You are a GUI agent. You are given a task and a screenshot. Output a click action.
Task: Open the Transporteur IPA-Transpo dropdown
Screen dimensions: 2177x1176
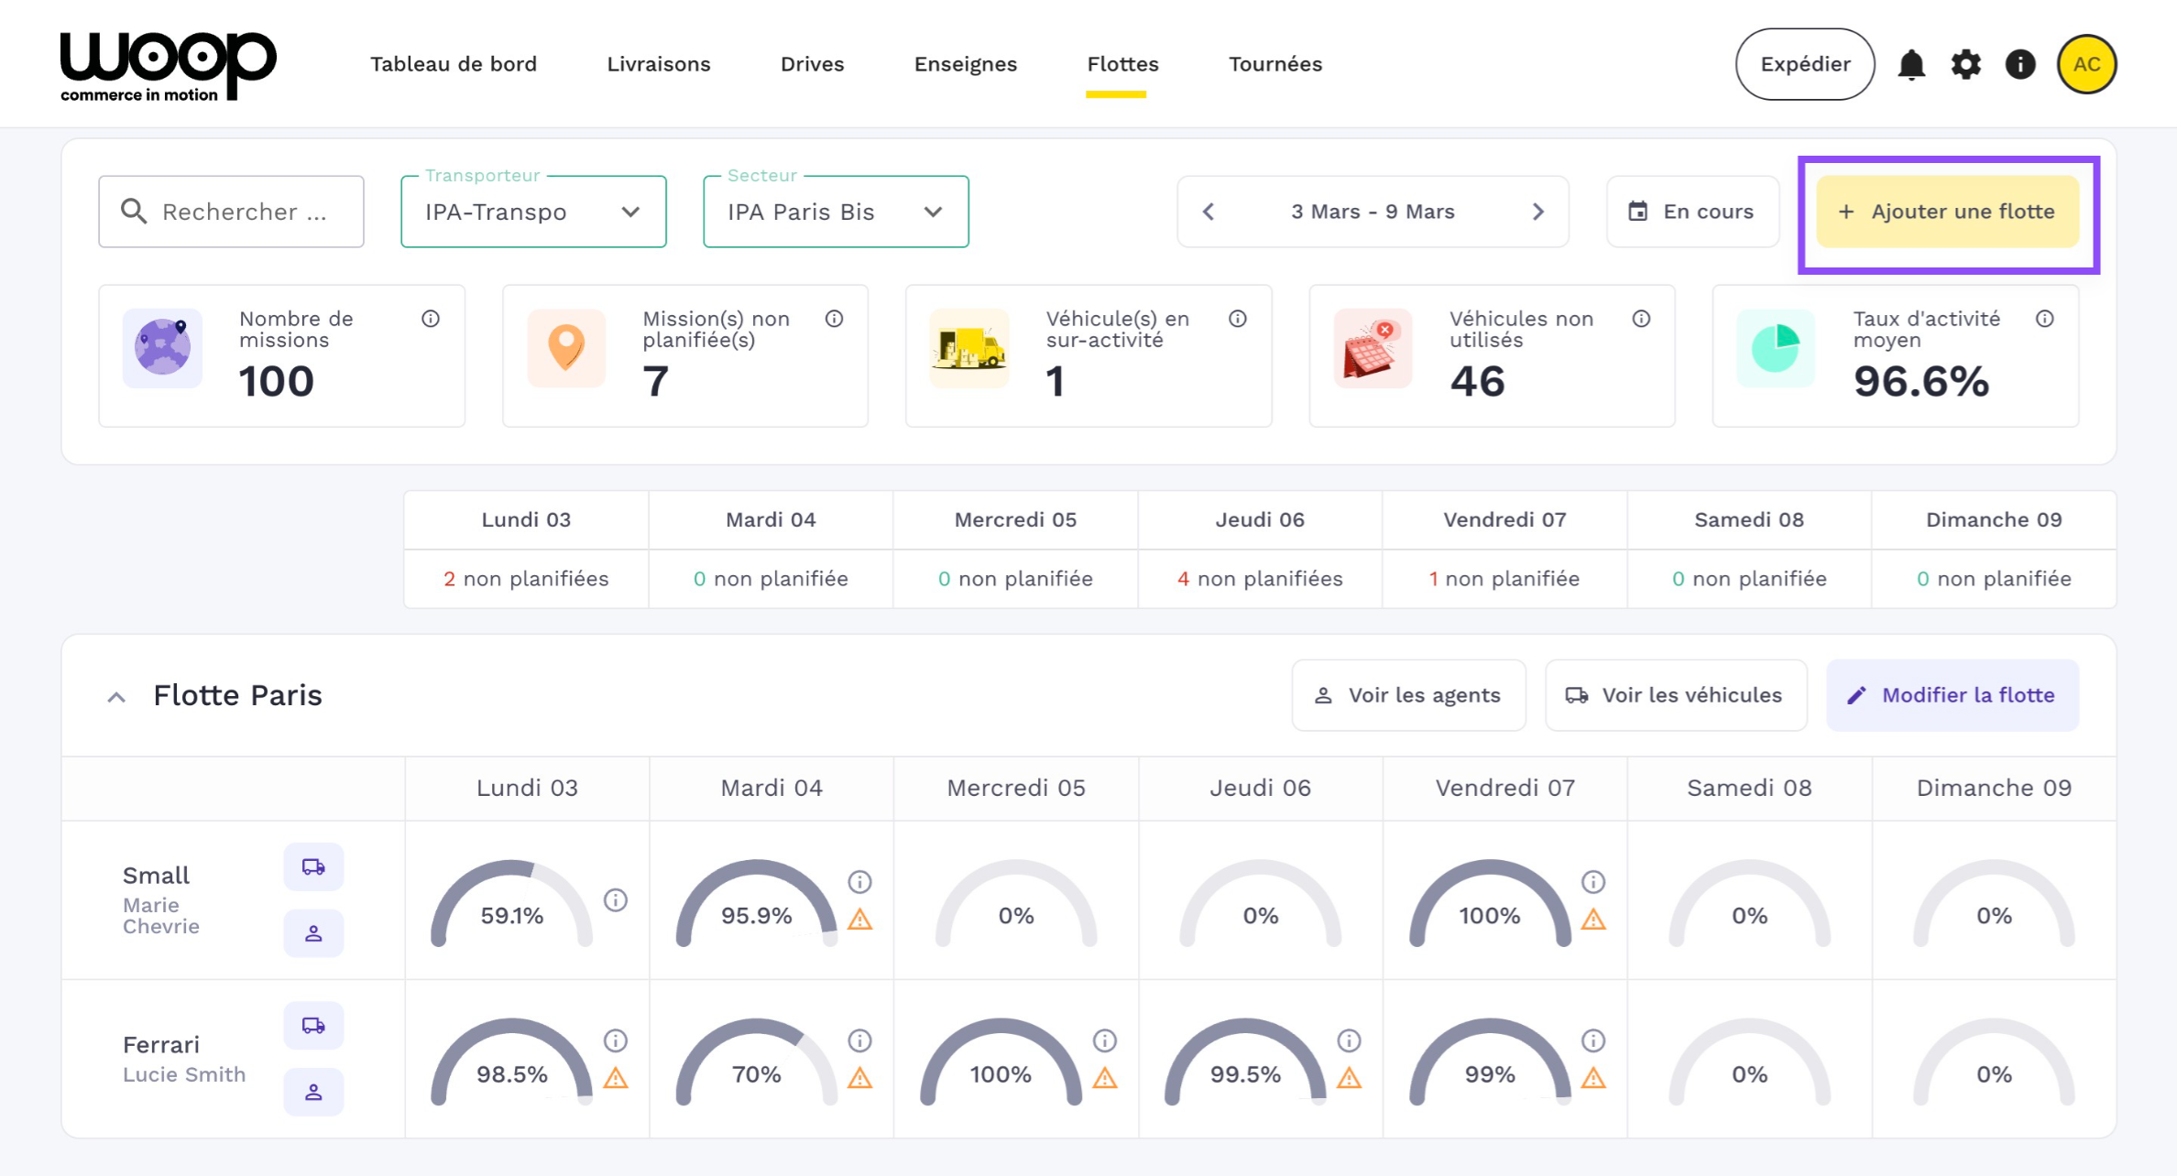(533, 212)
